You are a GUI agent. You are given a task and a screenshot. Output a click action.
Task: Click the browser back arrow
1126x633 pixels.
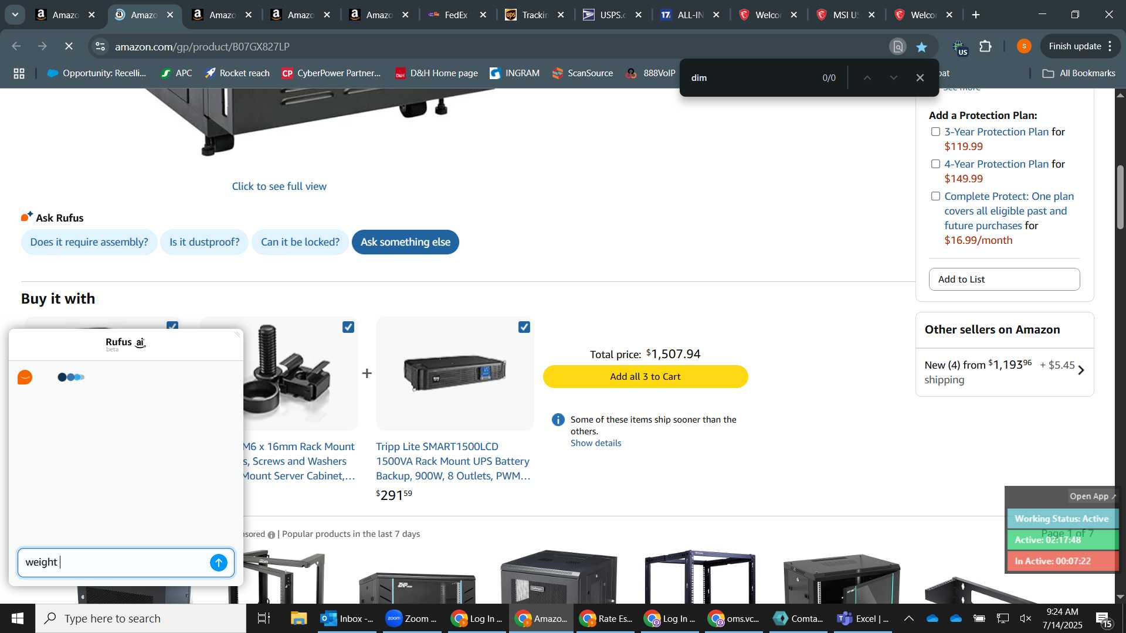pyautogui.click(x=16, y=46)
